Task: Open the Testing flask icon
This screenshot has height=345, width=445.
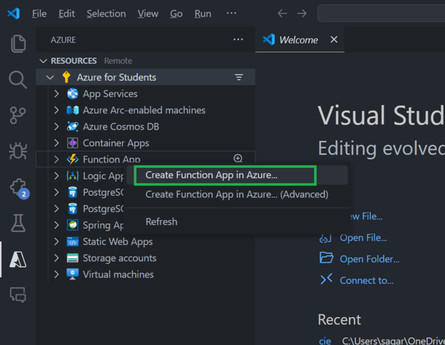Action: click(18, 223)
